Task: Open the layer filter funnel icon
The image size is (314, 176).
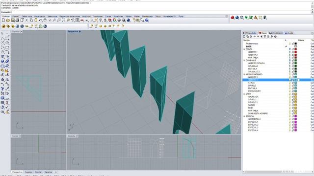Action: 265,37
